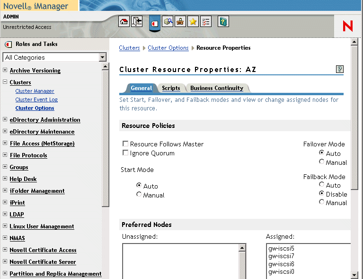Expand iFolder Management role
The height and width of the screenshot is (279, 363).
5,190
